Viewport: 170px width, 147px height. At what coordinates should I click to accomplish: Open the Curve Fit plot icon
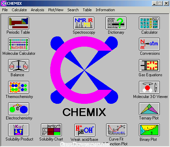pos(116,130)
